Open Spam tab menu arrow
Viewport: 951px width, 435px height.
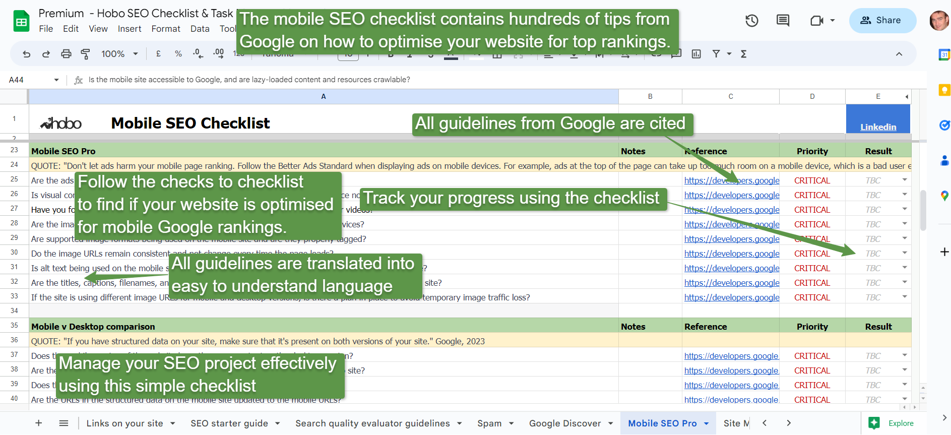(x=511, y=423)
